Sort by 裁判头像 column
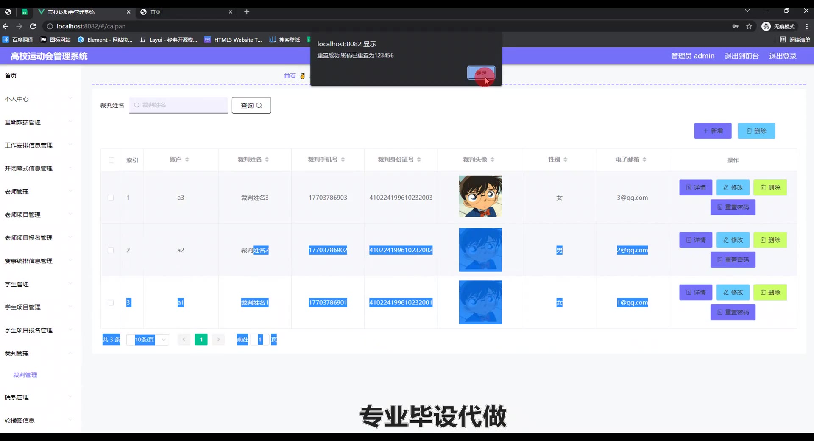 tap(492, 159)
